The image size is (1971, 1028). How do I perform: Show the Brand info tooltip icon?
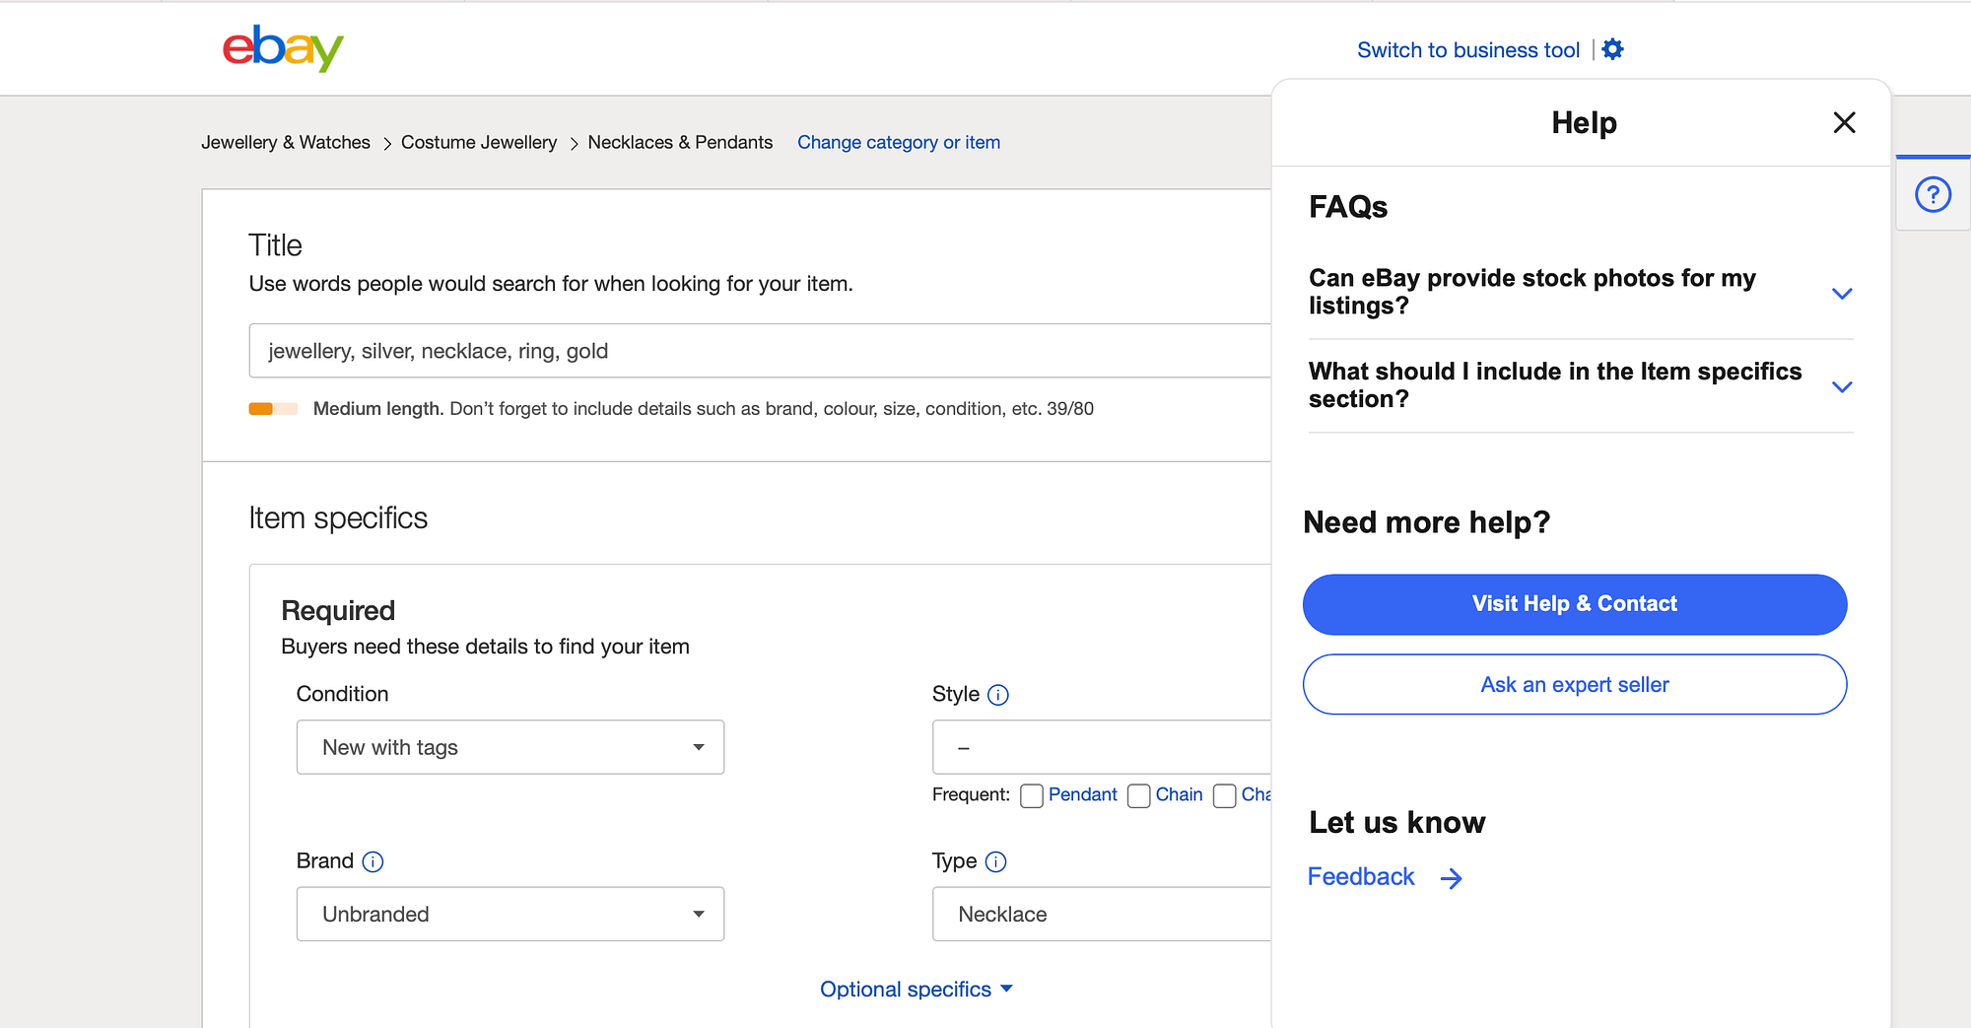pos(373,861)
